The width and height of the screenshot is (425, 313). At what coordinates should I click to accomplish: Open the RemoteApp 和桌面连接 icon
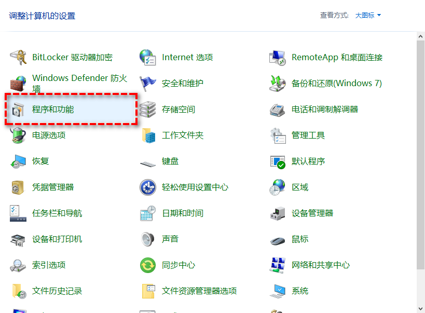[x=277, y=57]
